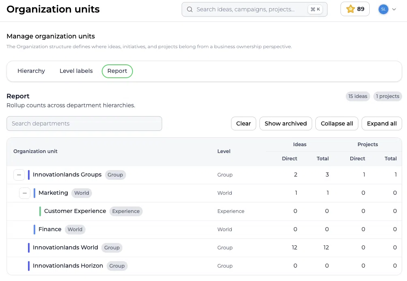Click the Projects column group header
The width and height of the screenshot is (407, 281).
click(x=368, y=145)
